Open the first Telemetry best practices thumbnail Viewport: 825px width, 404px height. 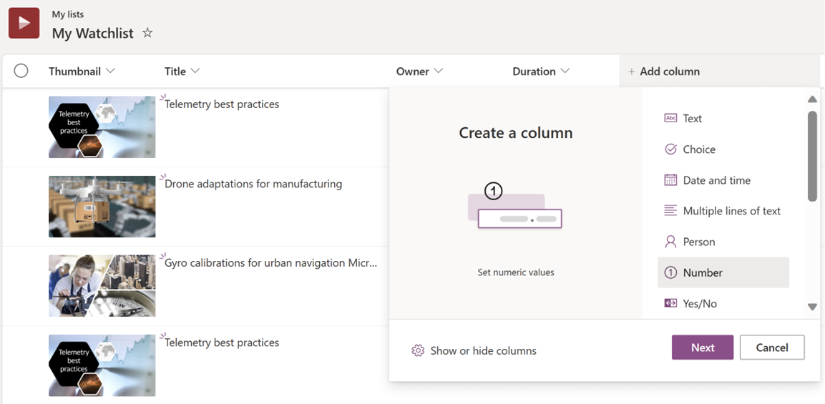coord(102,127)
